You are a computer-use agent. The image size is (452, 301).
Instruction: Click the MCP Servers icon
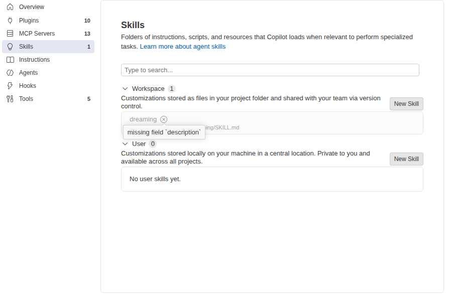click(10, 34)
